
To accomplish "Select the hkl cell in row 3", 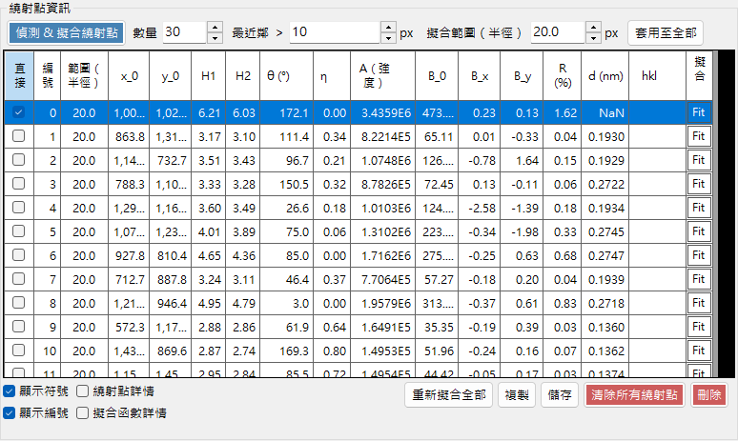I will pos(657,184).
